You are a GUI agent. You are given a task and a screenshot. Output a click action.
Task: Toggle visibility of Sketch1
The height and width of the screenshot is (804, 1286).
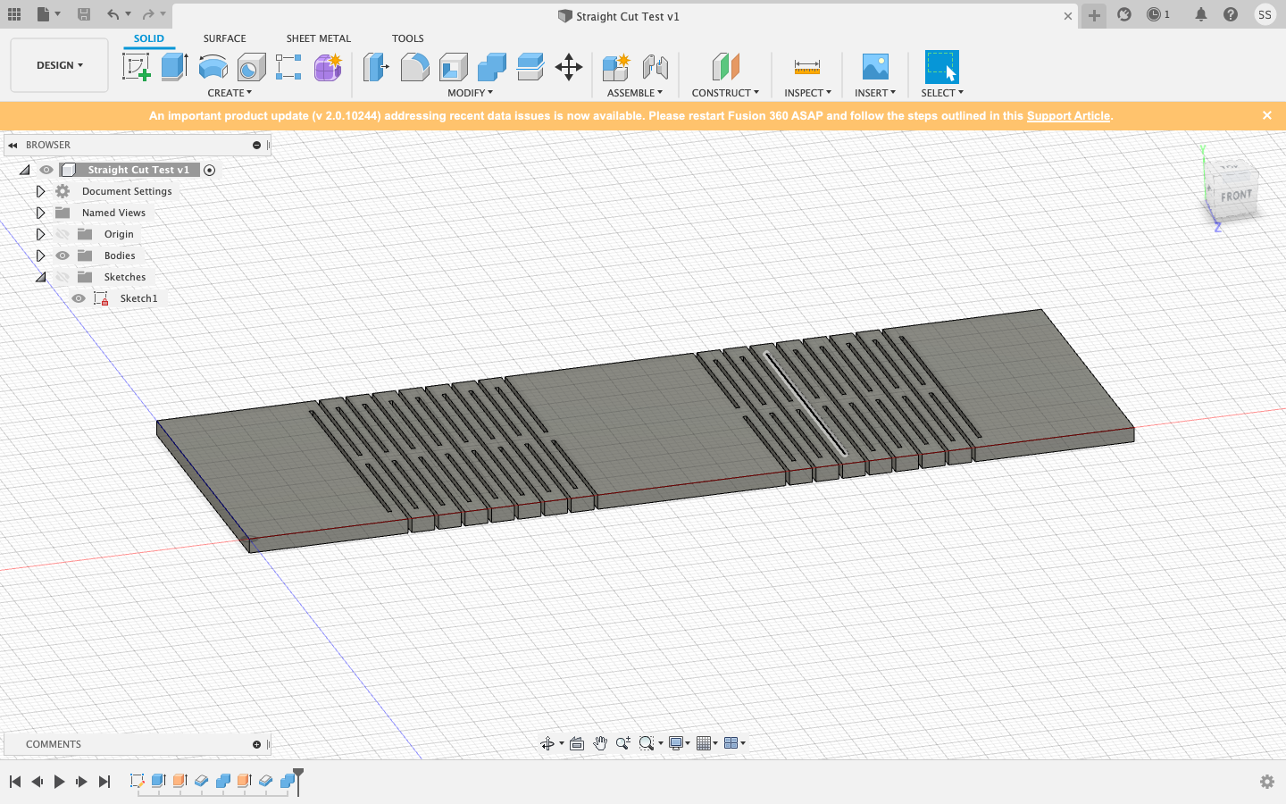click(79, 298)
